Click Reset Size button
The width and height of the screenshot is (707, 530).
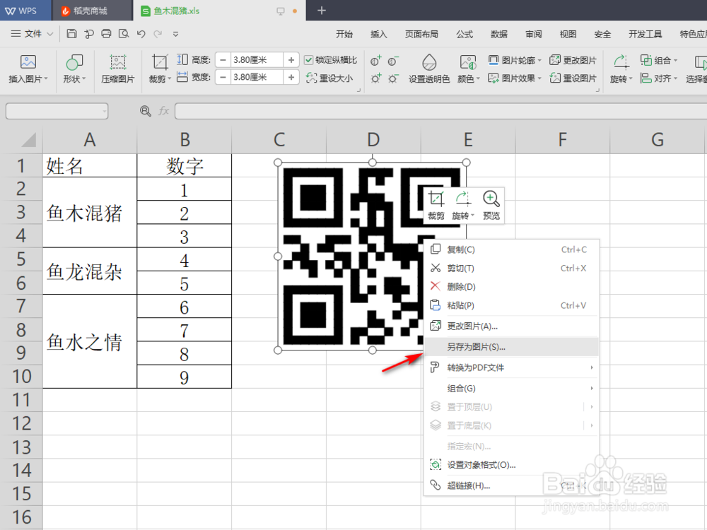coord(329,78)
